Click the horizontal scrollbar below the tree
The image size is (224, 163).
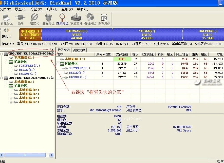click(x=25, y=155)
